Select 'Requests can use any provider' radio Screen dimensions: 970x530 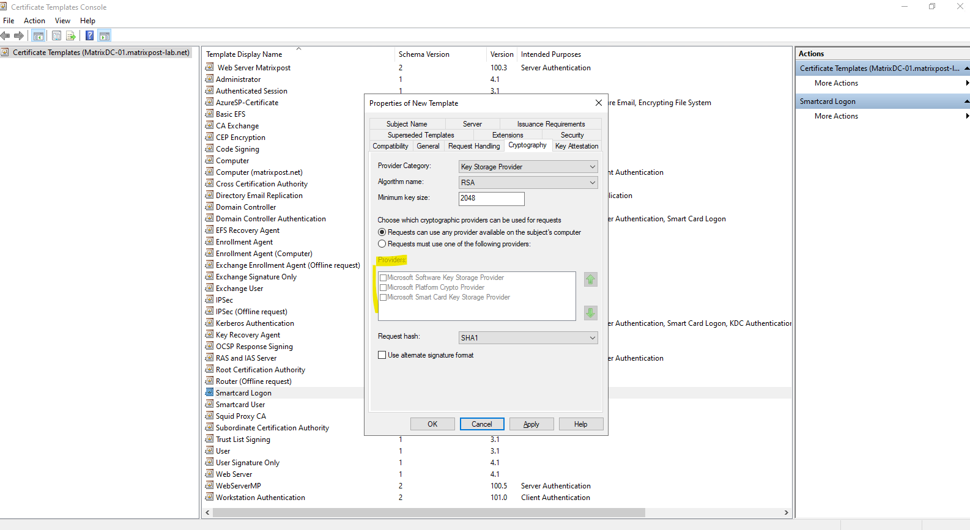tap(382, 232)
